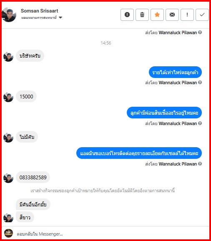Click the Somsan Srisaart name heading
The image size is (211, 241).
[40, 11]
